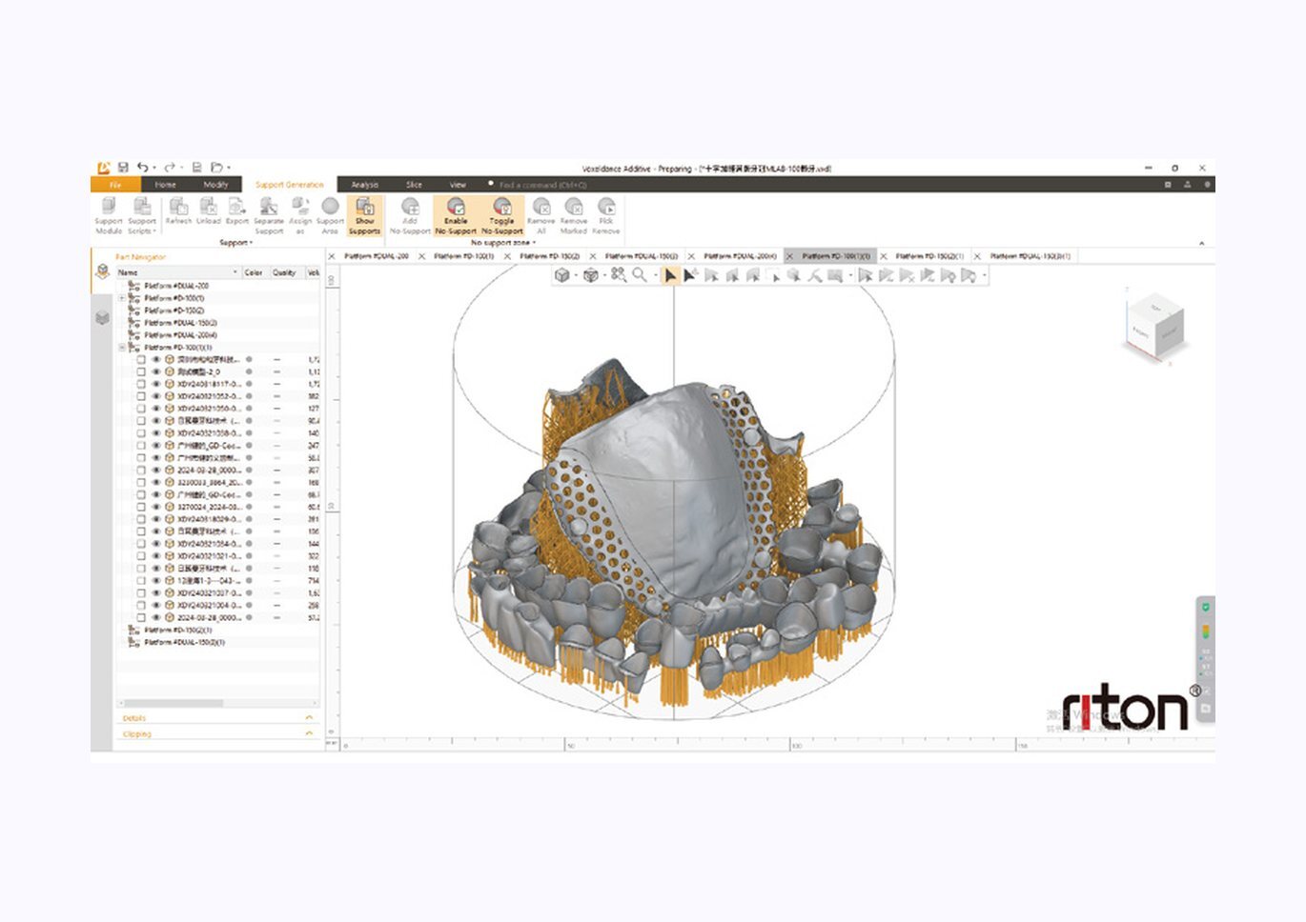This screenshot has height=922, width=1306.
Task: Click Toggle No-Support button
Action: click(x=502, y=215)
